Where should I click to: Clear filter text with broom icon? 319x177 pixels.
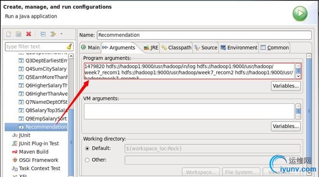(69, 46)
